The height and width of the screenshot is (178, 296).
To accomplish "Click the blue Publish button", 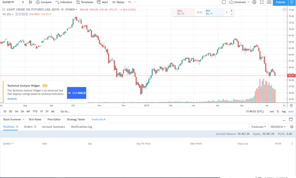I will pyautogui.click(x=280, y=2).
